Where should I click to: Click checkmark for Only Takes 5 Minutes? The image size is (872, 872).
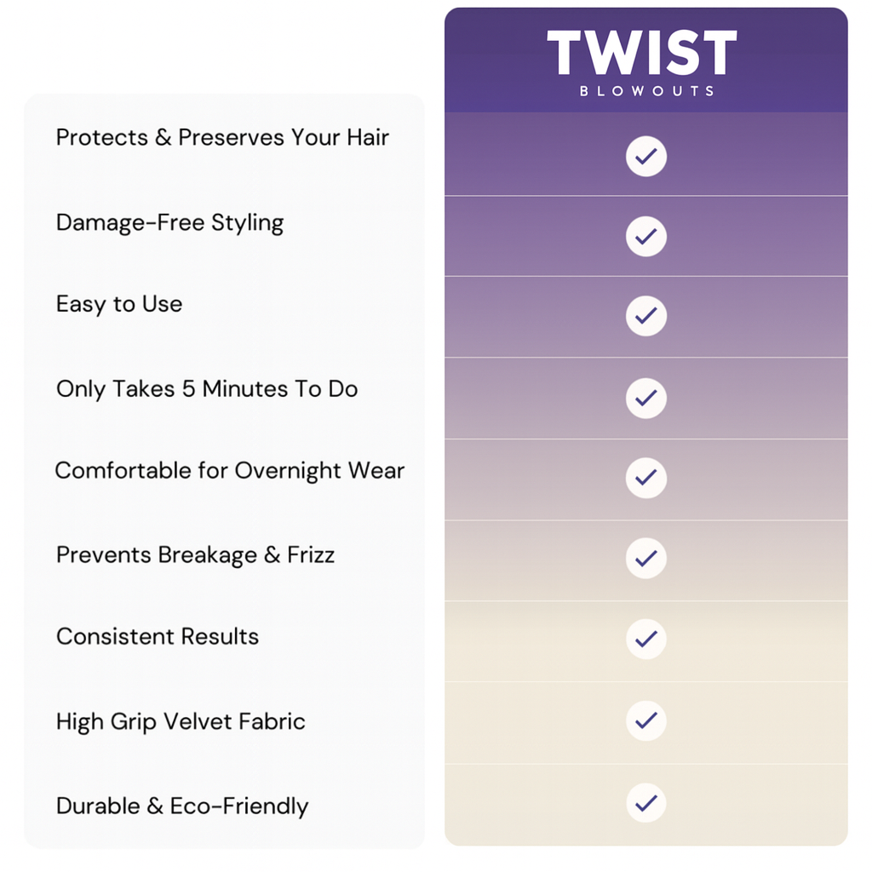[646, 398]
